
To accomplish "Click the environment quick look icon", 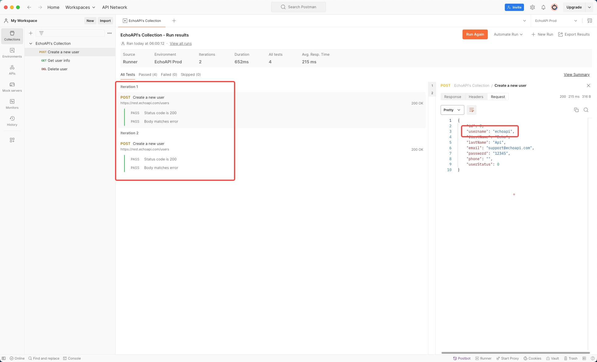I will (x=590, y=21).
